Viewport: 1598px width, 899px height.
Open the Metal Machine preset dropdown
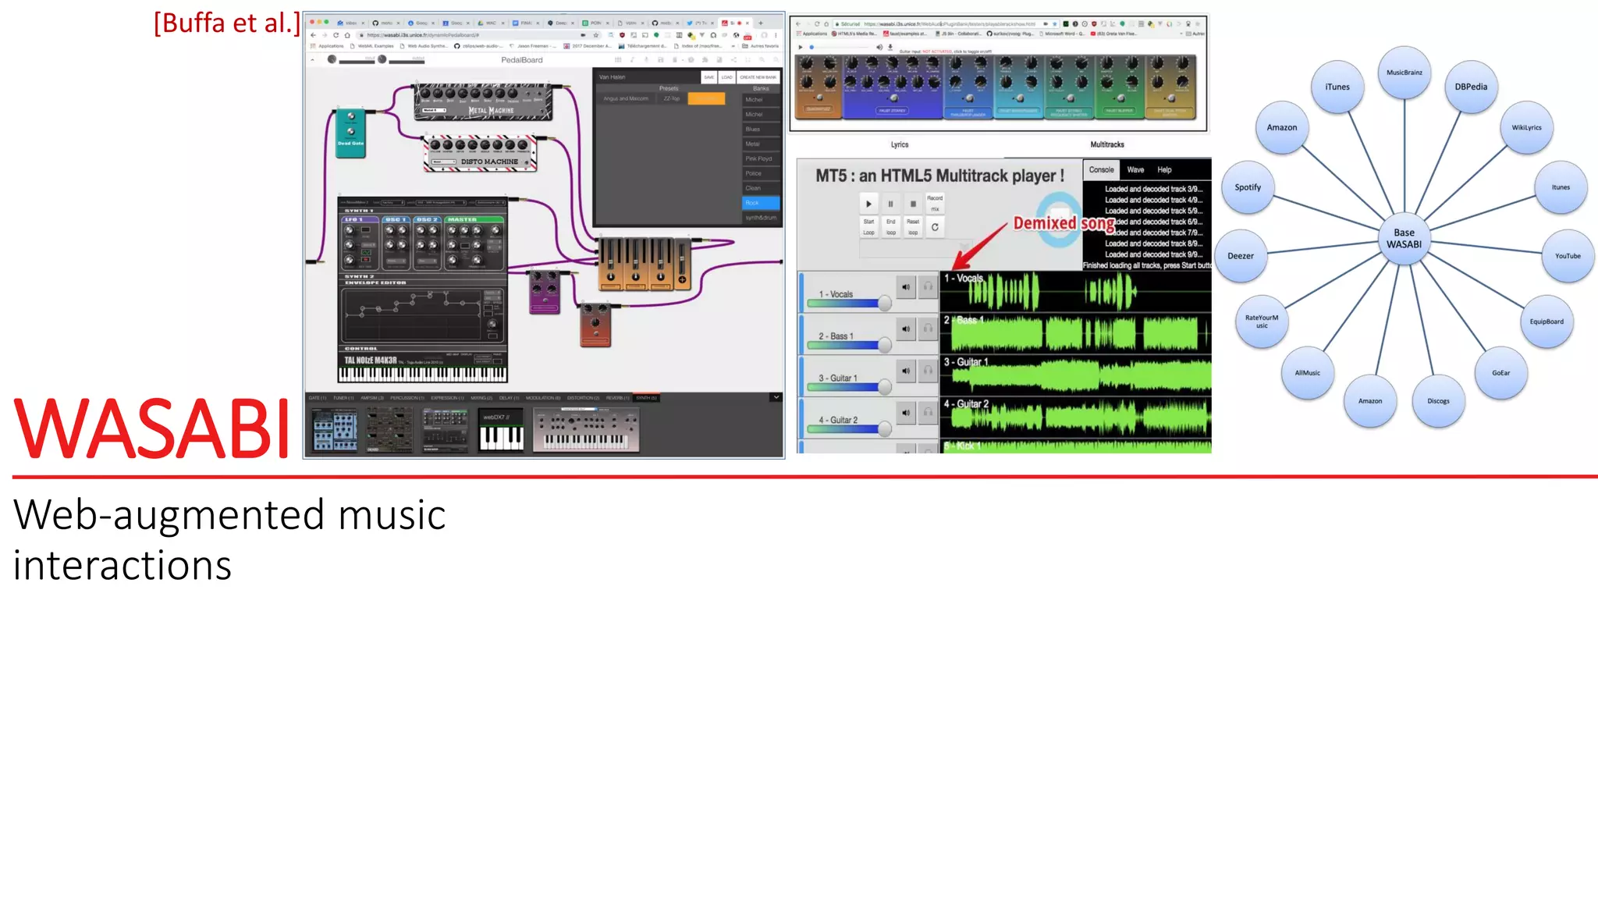(434, 111)
